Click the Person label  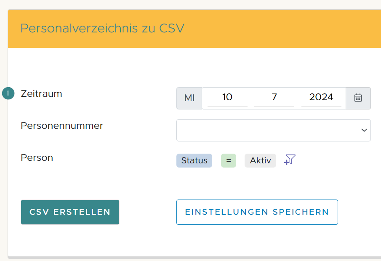[x=37, y=157]
